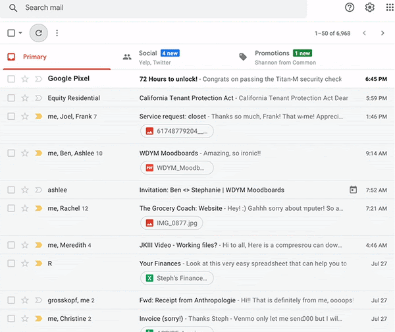Expand the select-all dropdown arrow
The height and width of the screenshot is (332, 395).
click(x=20, y=33)
